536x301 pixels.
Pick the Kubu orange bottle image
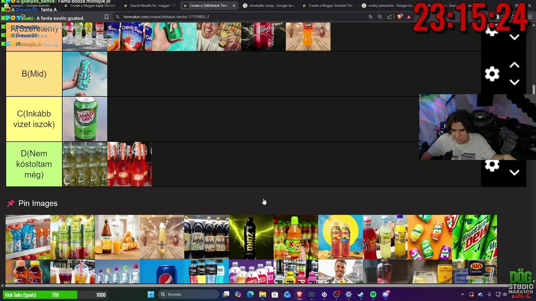click(296, 237)
